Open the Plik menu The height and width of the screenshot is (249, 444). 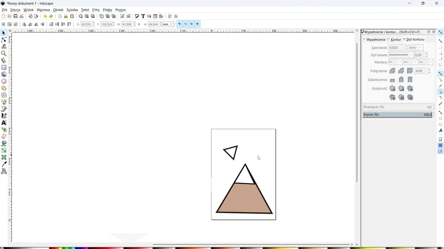[x=5, y=10]
